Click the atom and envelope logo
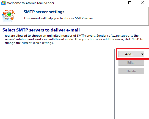 click(x=8, y=16)
